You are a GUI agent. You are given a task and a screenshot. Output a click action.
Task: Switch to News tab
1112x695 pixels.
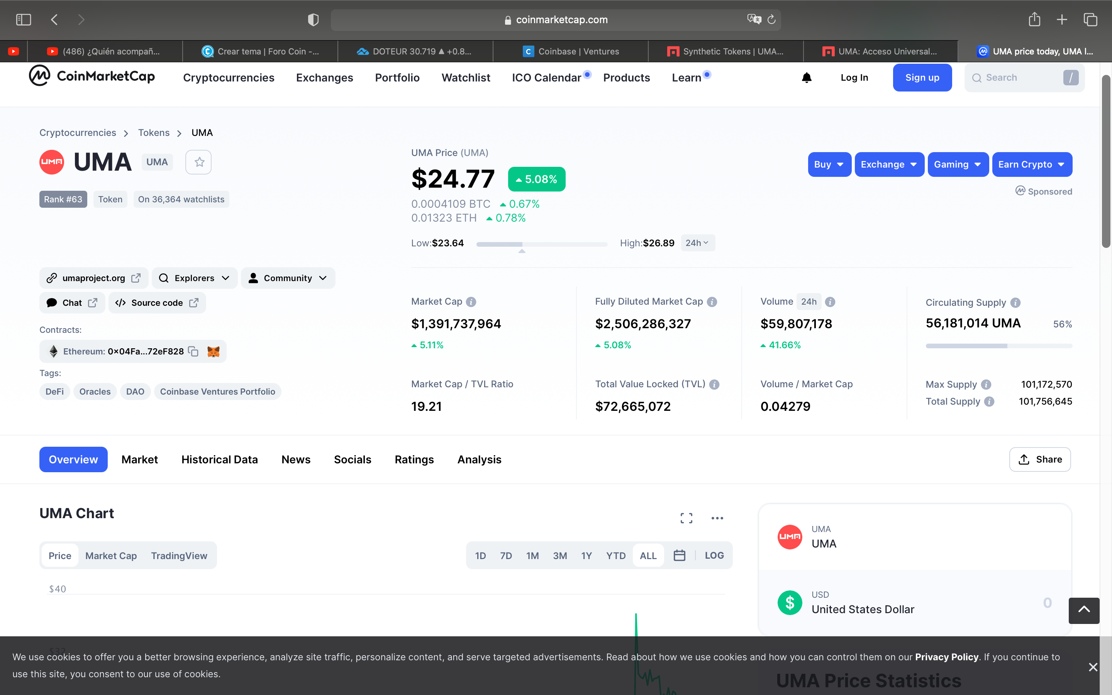[296, 459]
